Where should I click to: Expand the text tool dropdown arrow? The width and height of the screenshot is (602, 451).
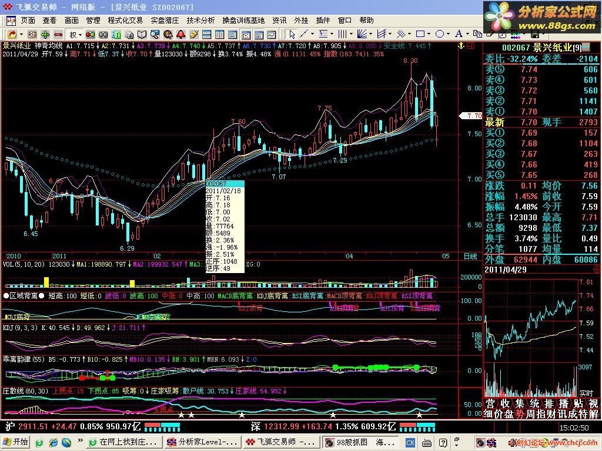point(467,34)
